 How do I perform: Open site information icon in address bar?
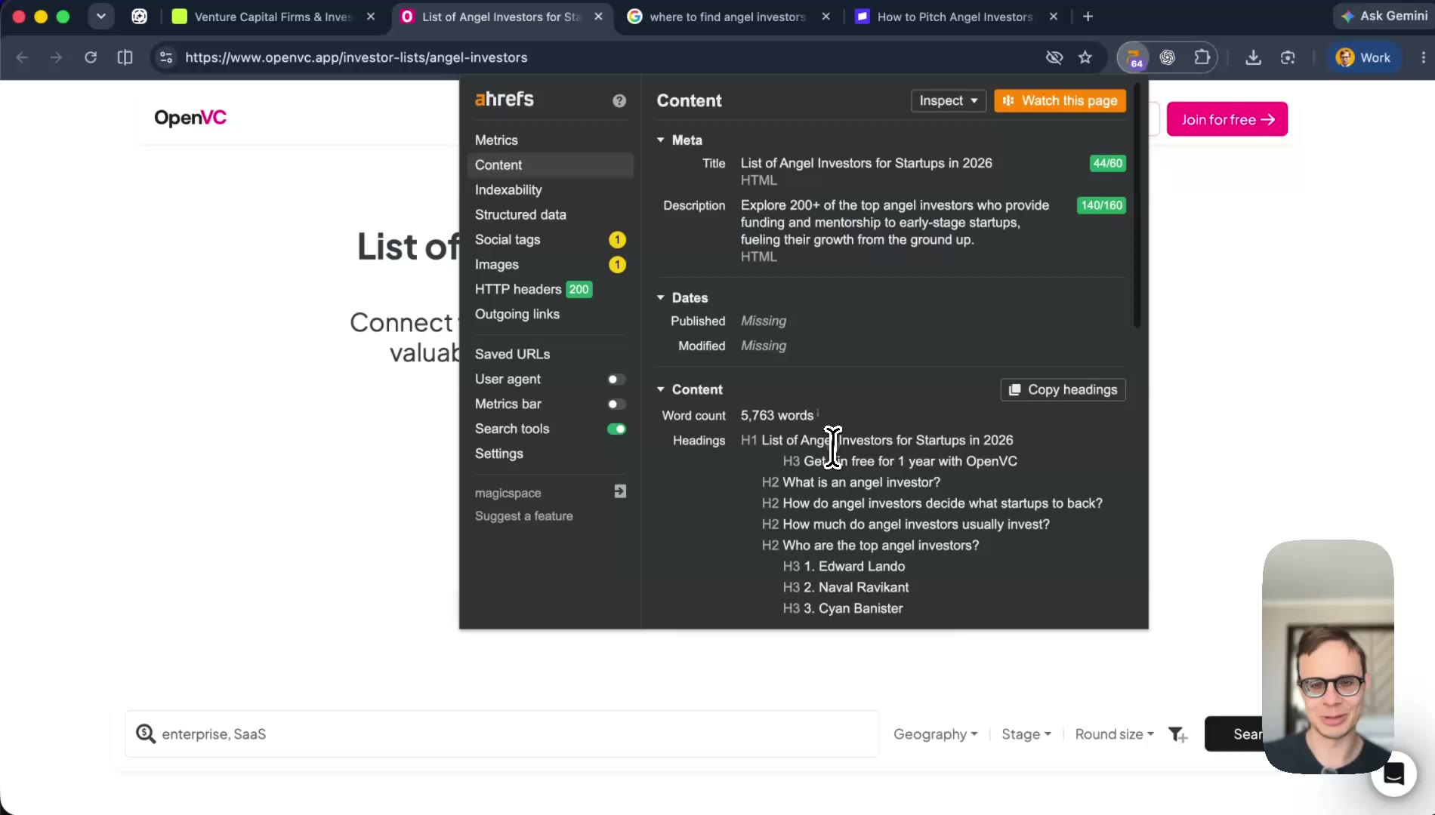click(166, 57)
